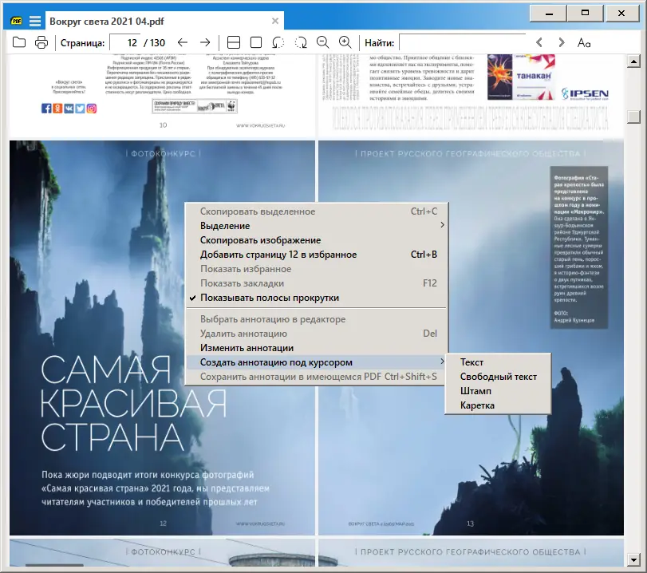
Task: Click the yellow PDF app logo
Action: [17, 21]
